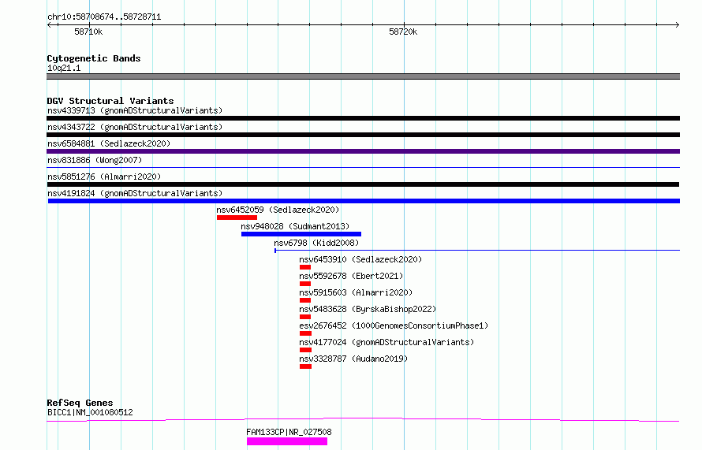
Task: Open the nsv6452059 Sedlazeck2020 label
Action: 278,210
